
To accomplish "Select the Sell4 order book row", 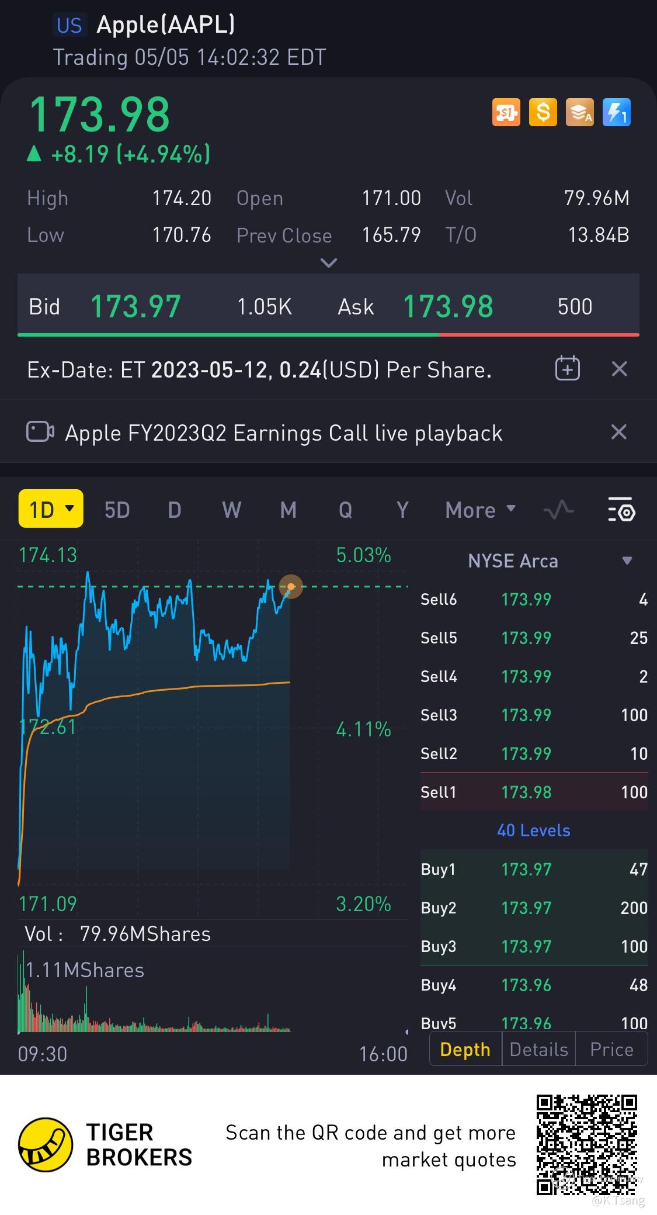I will [534, 676].
